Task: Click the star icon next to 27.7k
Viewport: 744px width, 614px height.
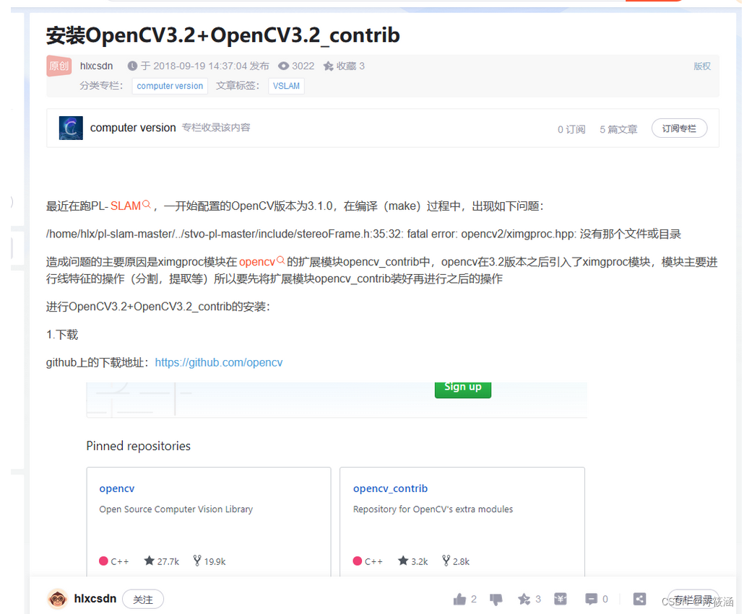Action: click(x=149, y=561)
